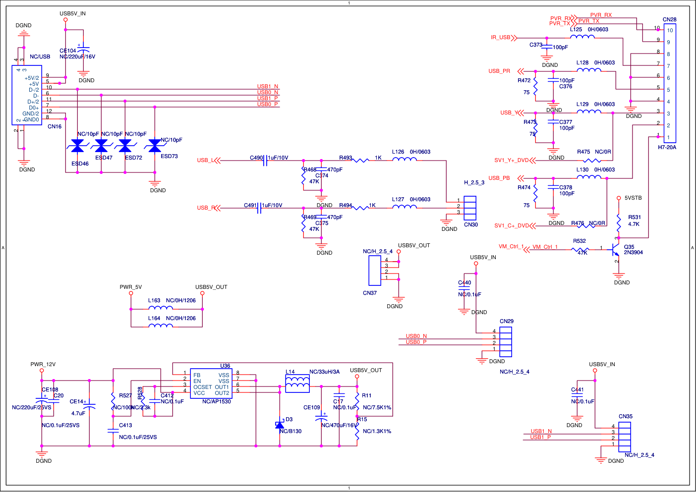Image resolution: width=696 pixels, height=492 pixels.
Task: Select the ESD47 protection diode symbol
Action: (x=101, y=146)
